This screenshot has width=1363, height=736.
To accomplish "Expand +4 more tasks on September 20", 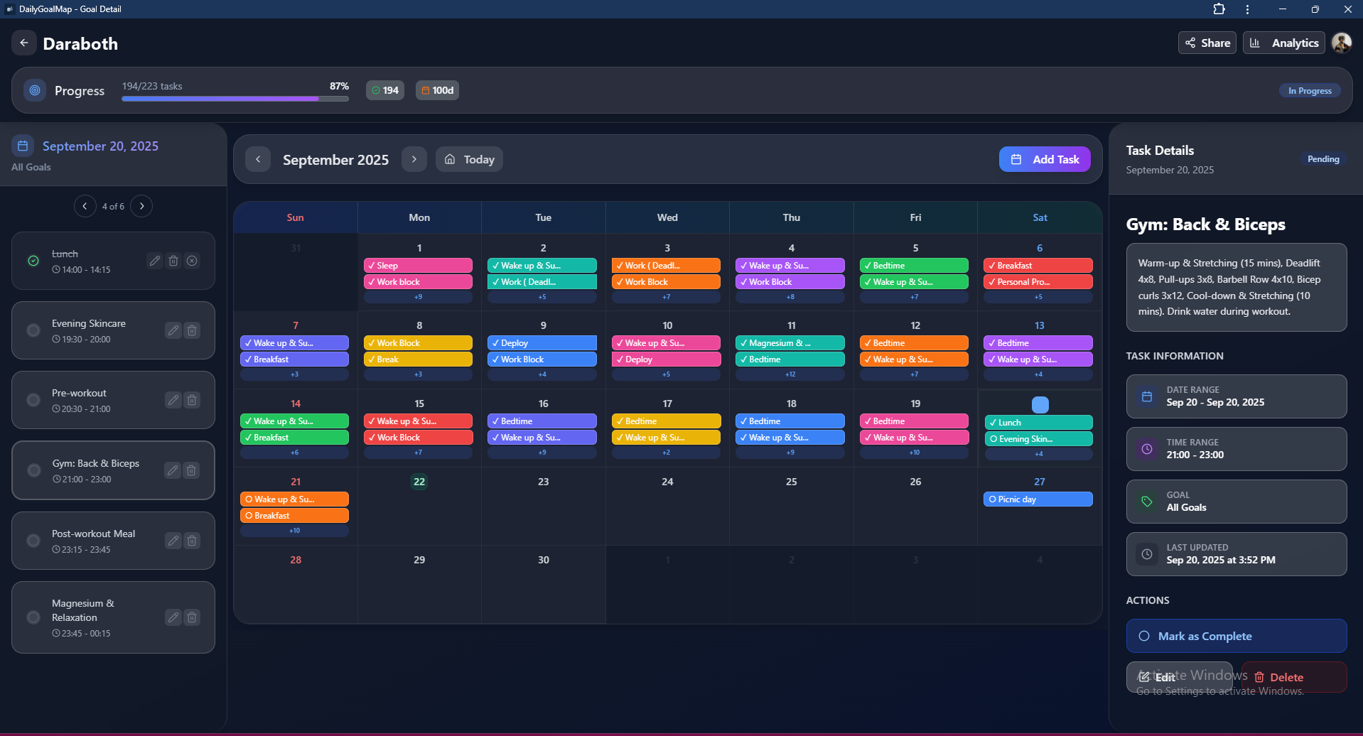I will pos(1038,454).
